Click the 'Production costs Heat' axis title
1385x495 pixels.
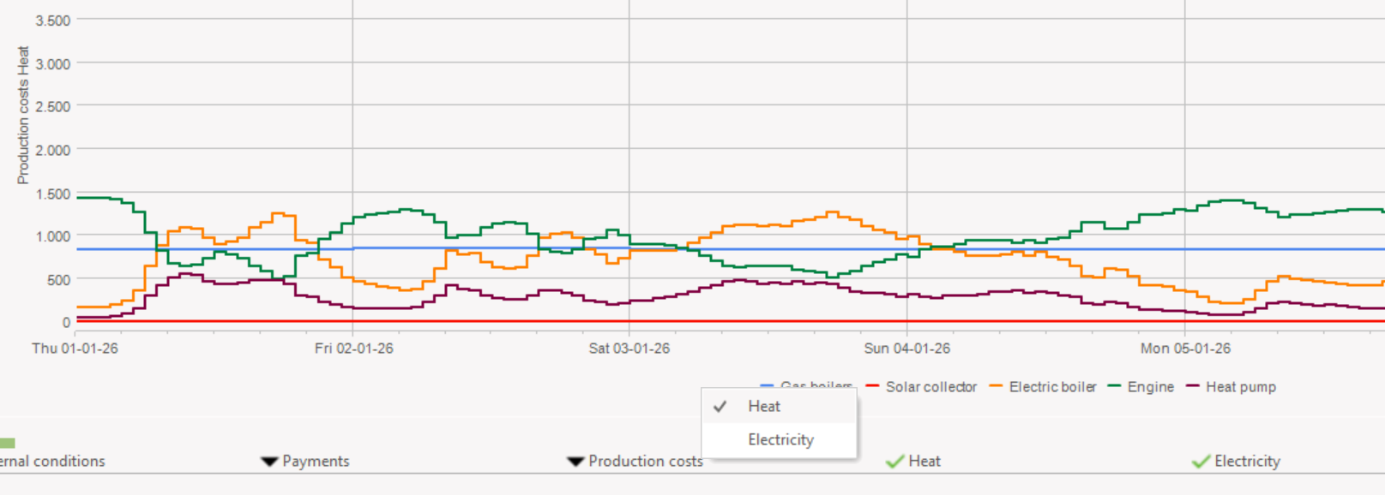(x=23, y=115)
